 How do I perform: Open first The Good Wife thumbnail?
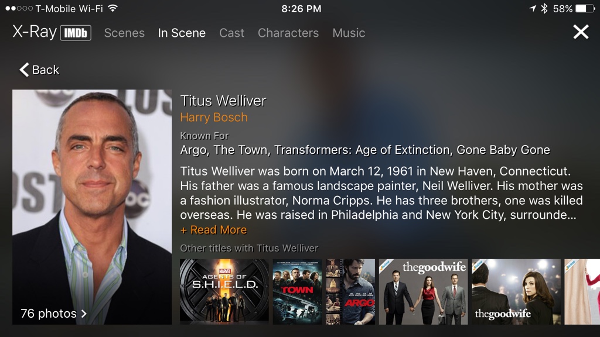(423, 292)
